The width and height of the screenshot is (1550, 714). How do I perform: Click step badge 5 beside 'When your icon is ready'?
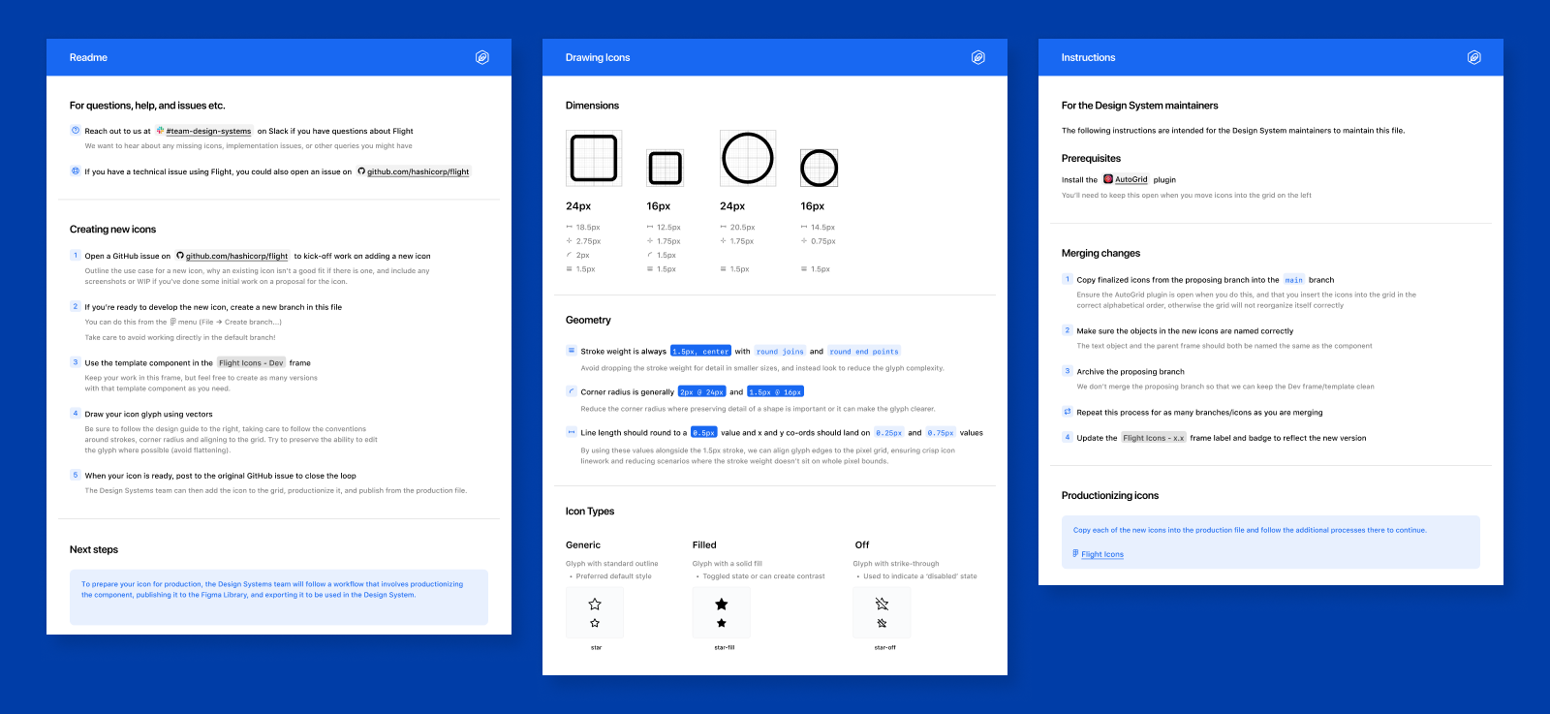76,476
